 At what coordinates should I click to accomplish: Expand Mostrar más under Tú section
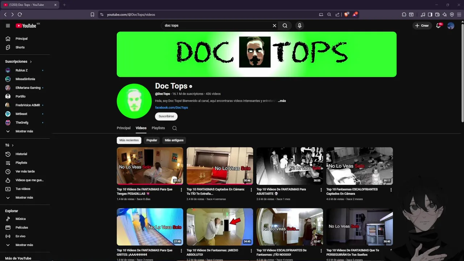(x=25, y=198)
